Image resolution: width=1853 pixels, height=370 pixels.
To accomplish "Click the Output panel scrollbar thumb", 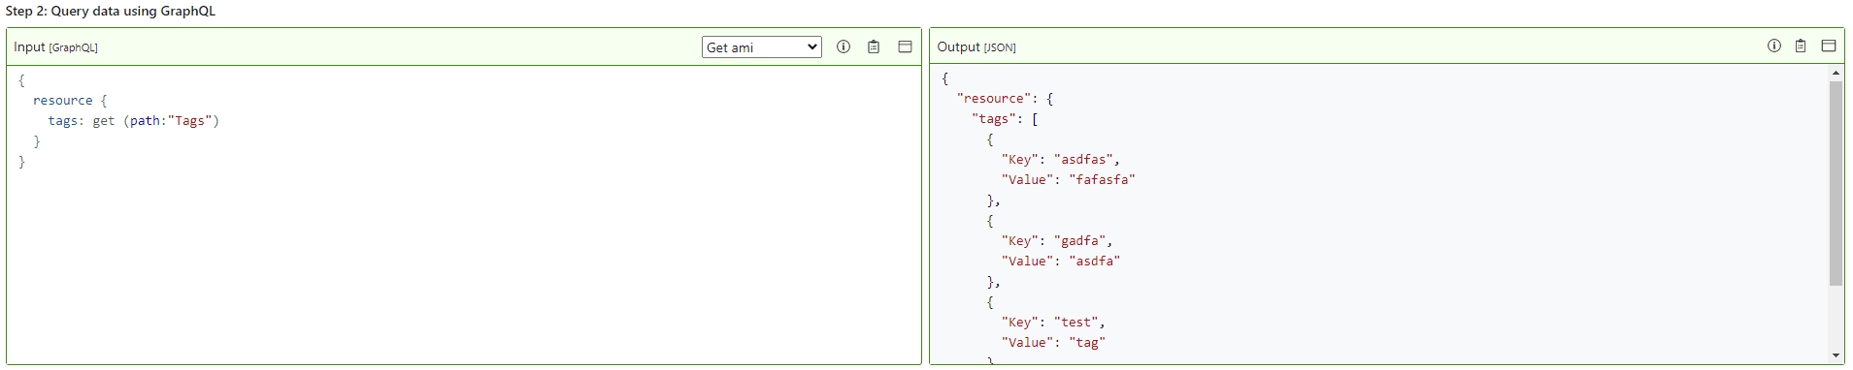I will point(1836,183).
